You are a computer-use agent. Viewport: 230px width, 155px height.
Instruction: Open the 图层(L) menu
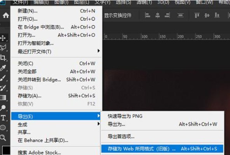click(x=82, y=2)
